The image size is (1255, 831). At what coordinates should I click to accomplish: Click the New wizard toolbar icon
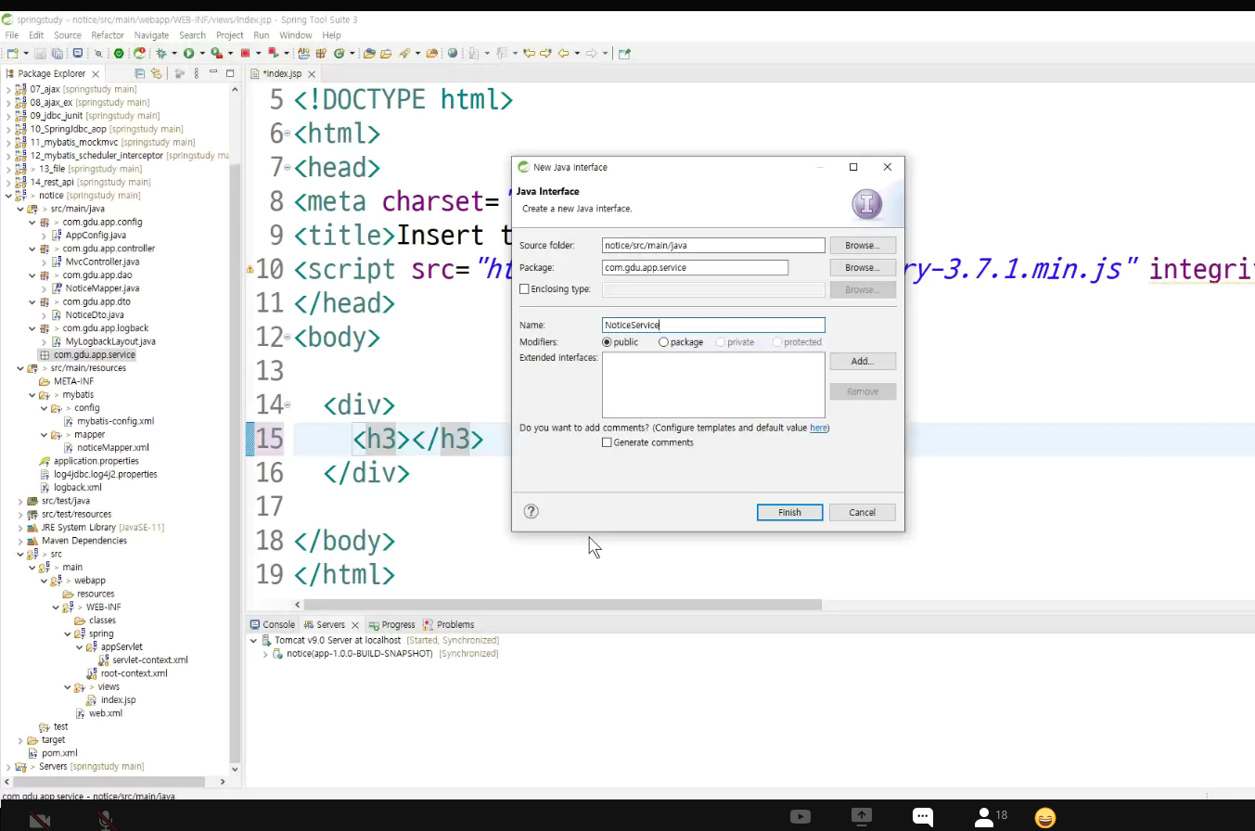(x=13, y=54)
